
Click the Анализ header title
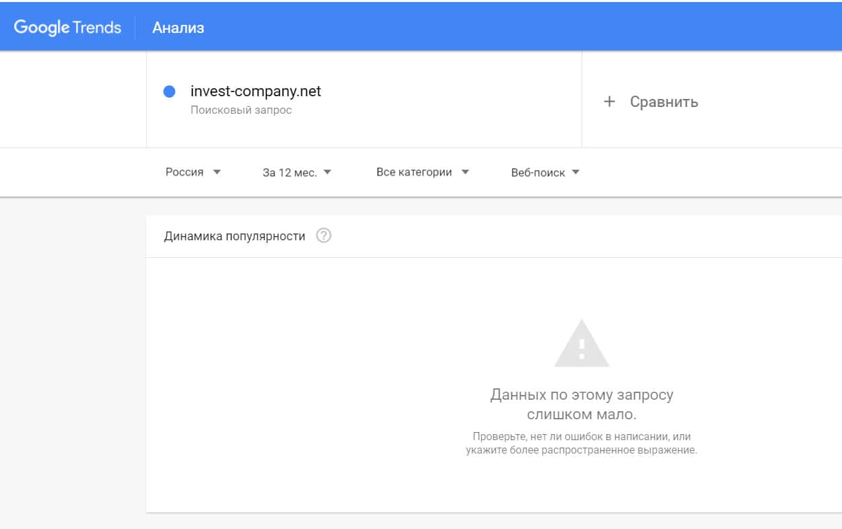178,28
